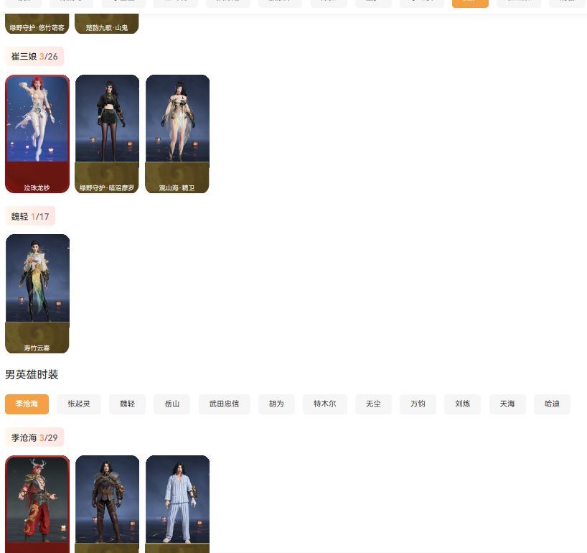Choose the 胡为 hero tab
This screenshot has width=587, height=553.
click(276, 404)
